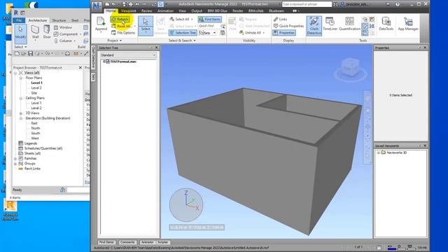Screen dimensions: 448x252
Task: Open File Options in Navisworks
Action: coord(123,33)
